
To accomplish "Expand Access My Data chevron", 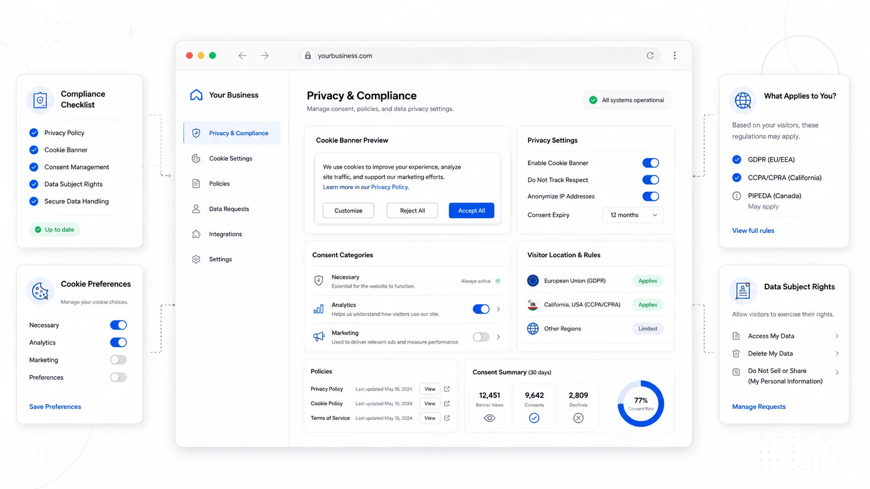I will [x=837, y=336].
